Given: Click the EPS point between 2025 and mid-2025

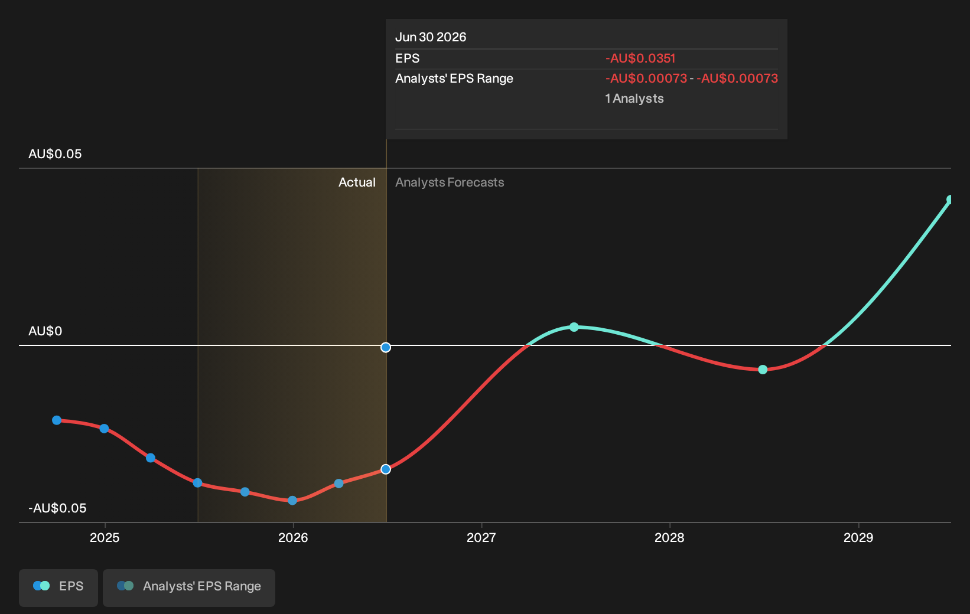Looking at the screenshot, I should coord(151,458).
